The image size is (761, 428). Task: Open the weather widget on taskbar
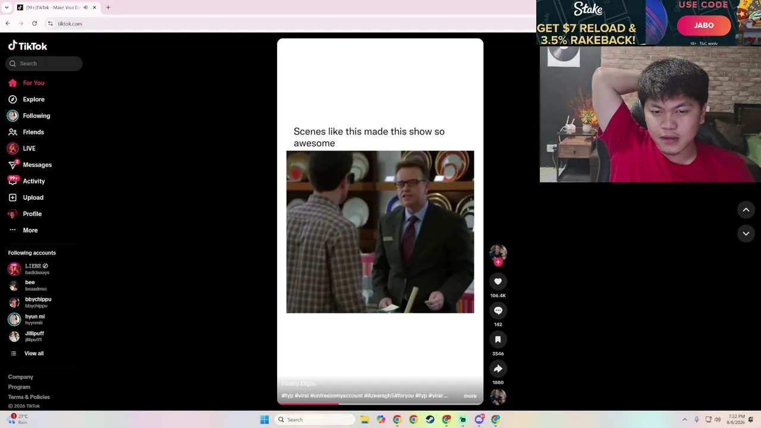[17, 419]
